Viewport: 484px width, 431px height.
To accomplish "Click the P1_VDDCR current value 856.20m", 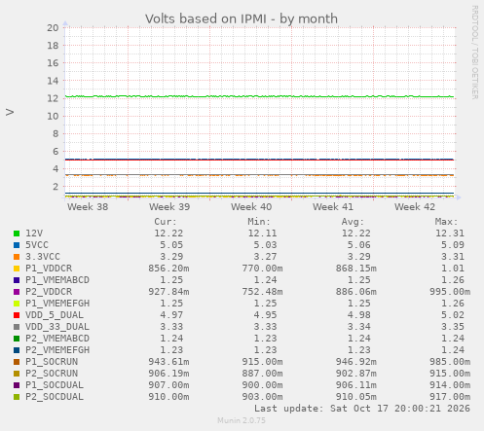I will [x=168, y=269].
